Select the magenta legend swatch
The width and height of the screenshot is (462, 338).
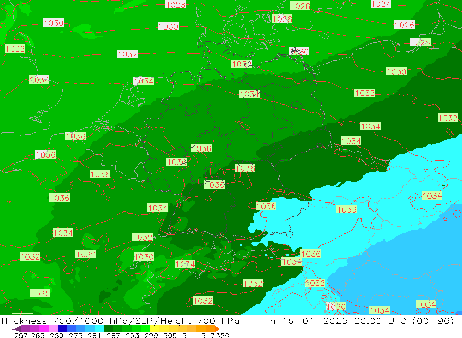pos(44,329)
